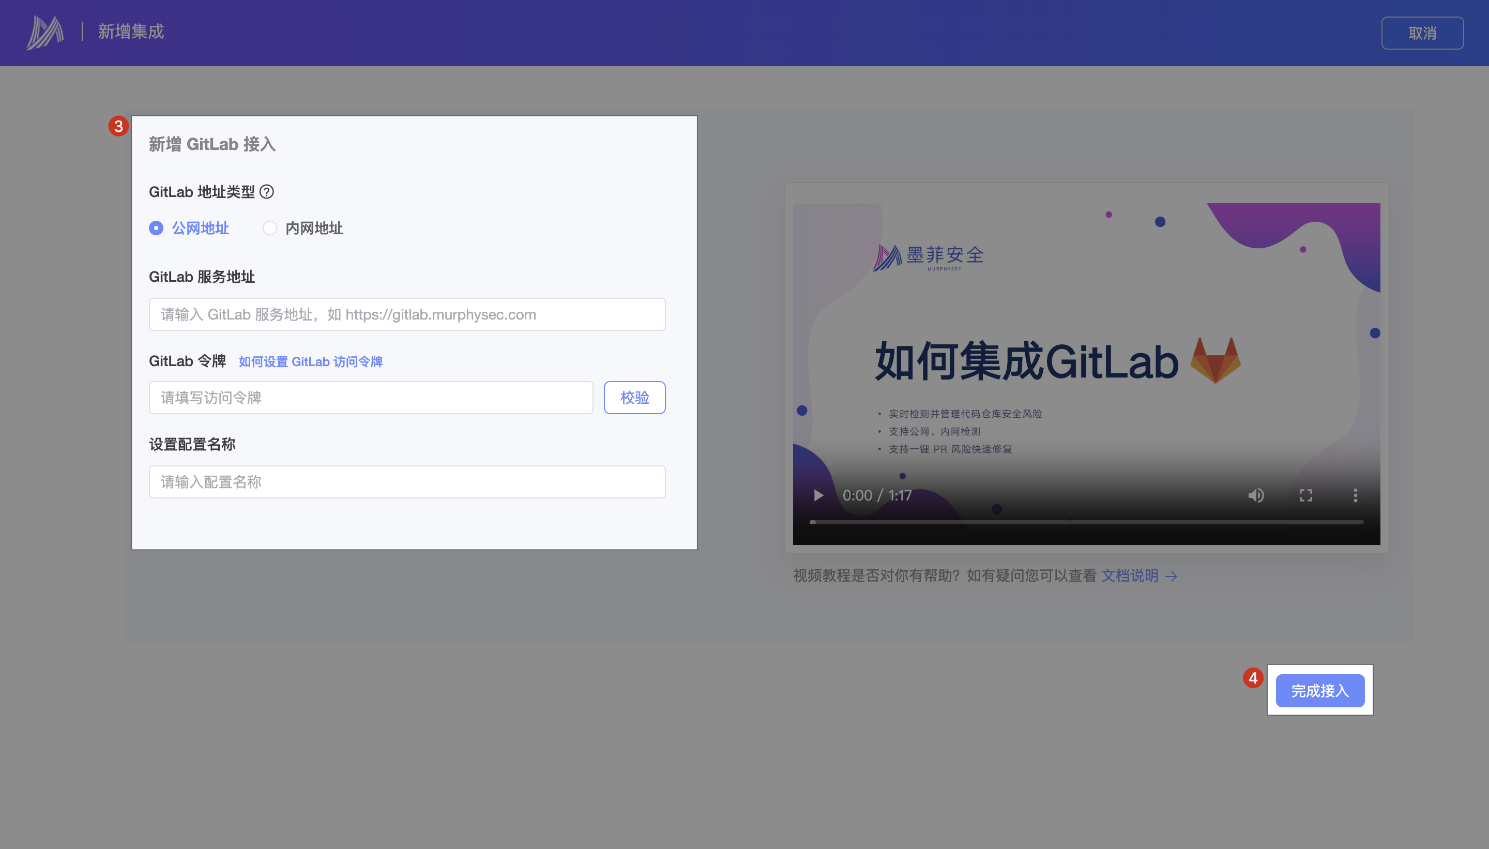
Task: Select the 公网地址 radio option
Action: pyautogui.click(x=156, y=228)
